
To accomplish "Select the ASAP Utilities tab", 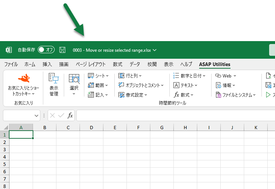I will (214, 64).
